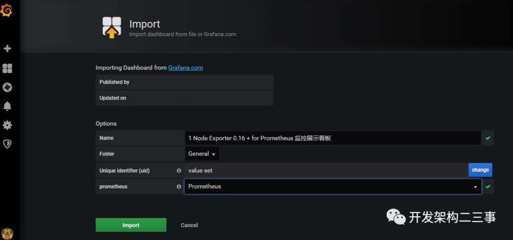Click the info icon beside Unique identifier
This screenshot has height=240, width=513.
click(x=179, y=170)
